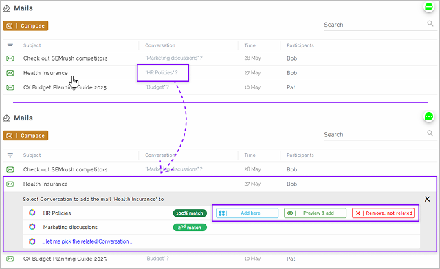Image resolution: width=440 pixels, height=269 pixels.
Task: Click Mails title icon in upper panel
Action: pyautogui.click(x=6, y=8)
